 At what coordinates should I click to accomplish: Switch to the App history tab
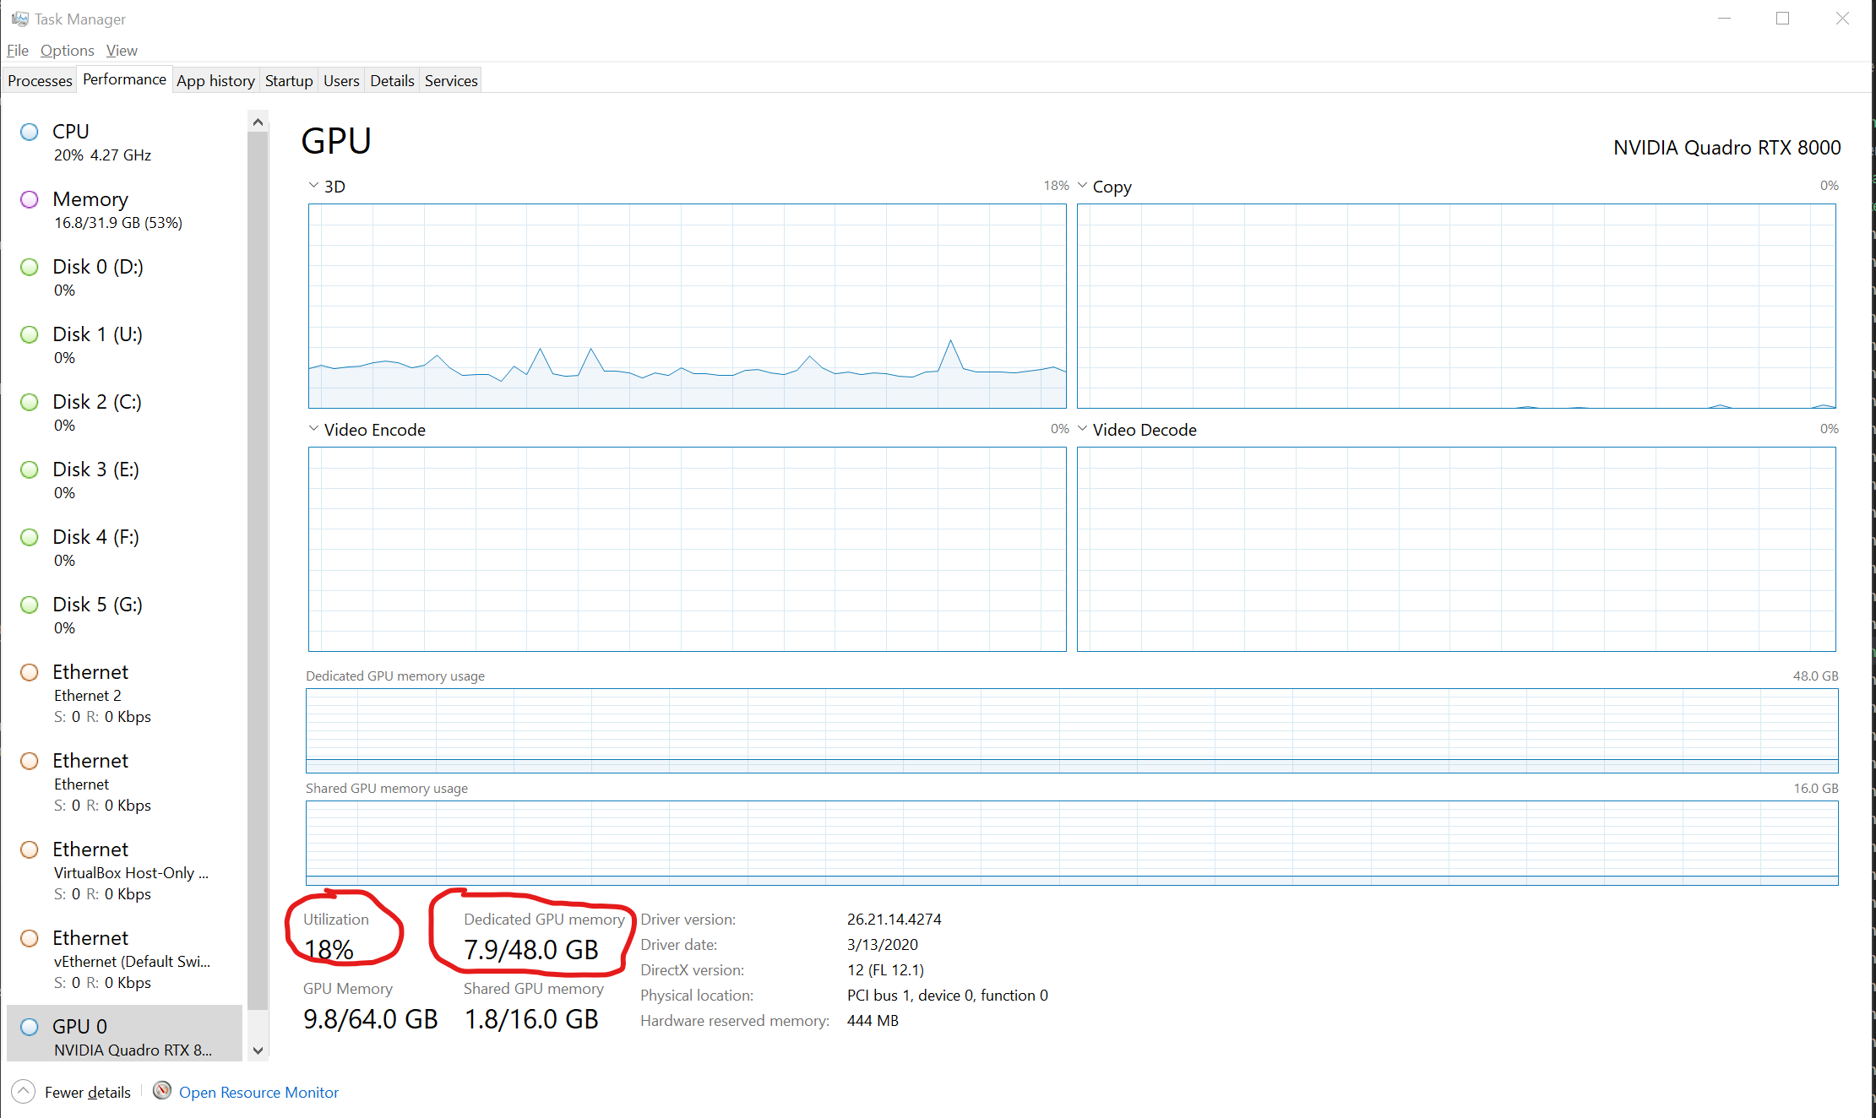[215, 79]
